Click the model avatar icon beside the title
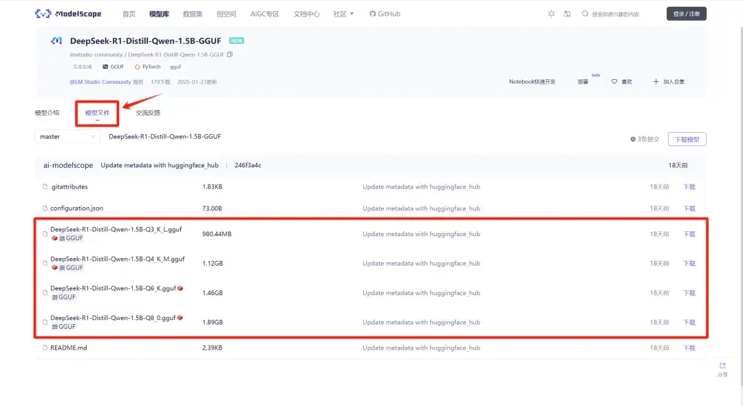 pyautogui.click(x=56, y=41)
